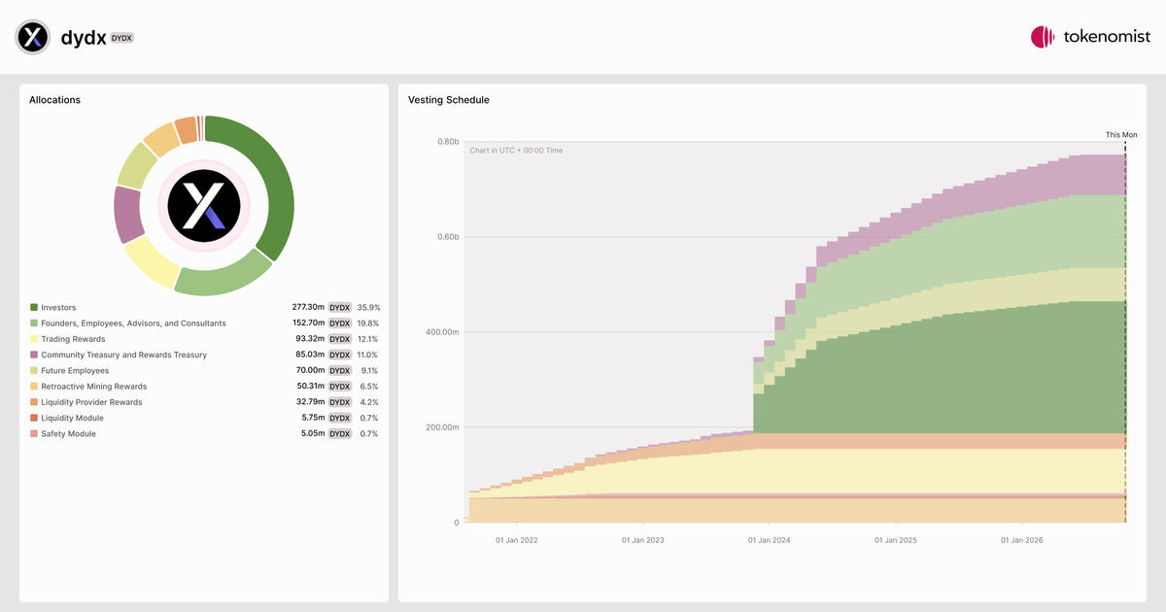Click the 277.30m Investors amount
The image size is (1166, 612).
click(x=307, y=308)
